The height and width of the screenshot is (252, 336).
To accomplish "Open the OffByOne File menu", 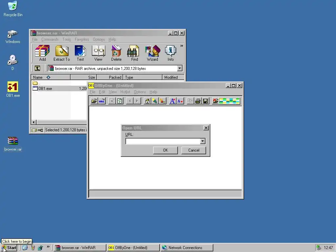I will 93,92.
